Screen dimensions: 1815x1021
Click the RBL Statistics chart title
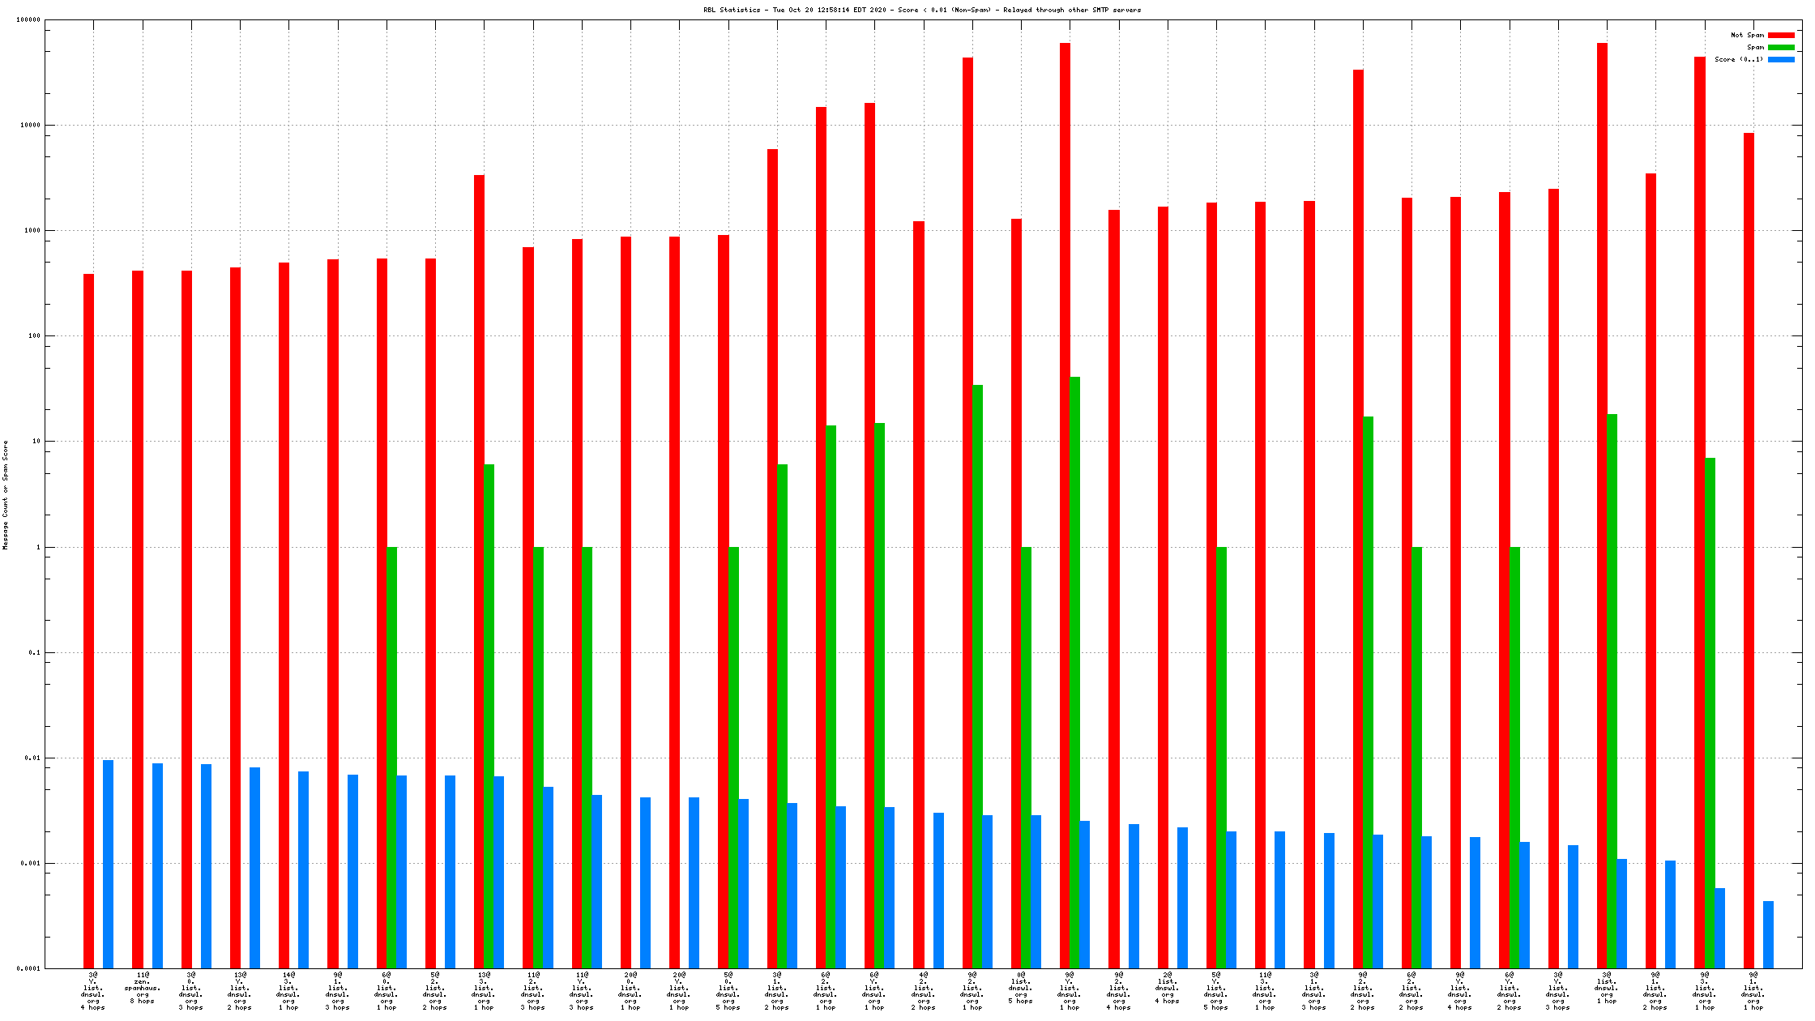(x=921, y=10)
